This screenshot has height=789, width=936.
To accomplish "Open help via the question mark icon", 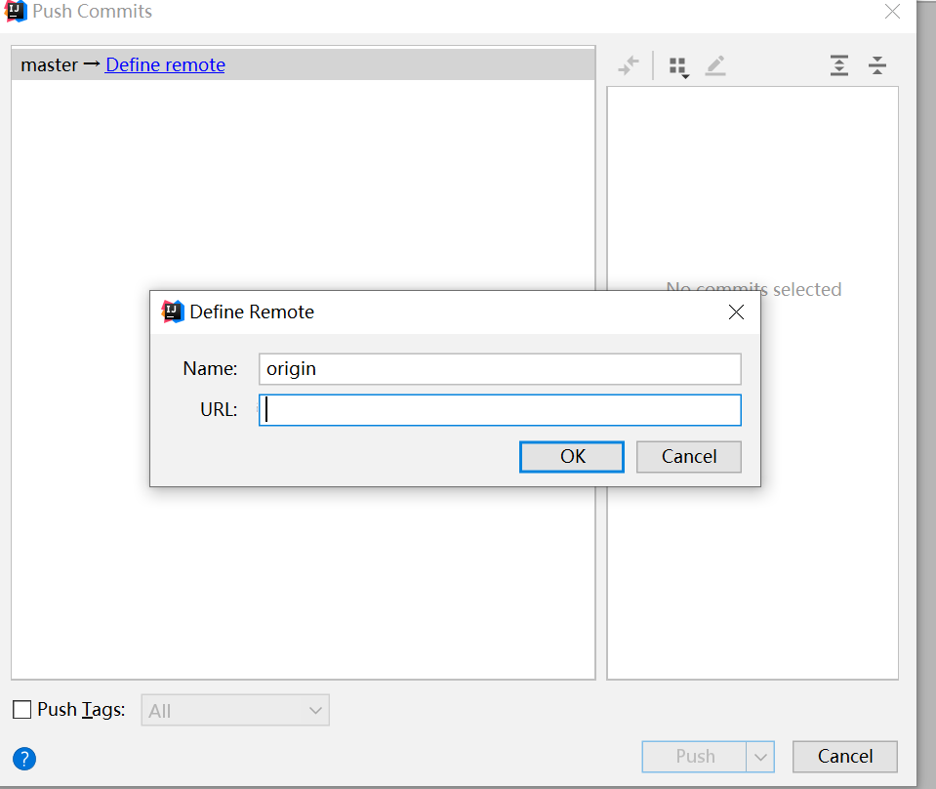I will click(24, 759).
